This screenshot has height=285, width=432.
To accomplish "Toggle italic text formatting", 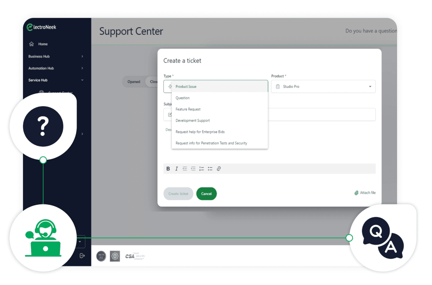I will tap(176, 168).
